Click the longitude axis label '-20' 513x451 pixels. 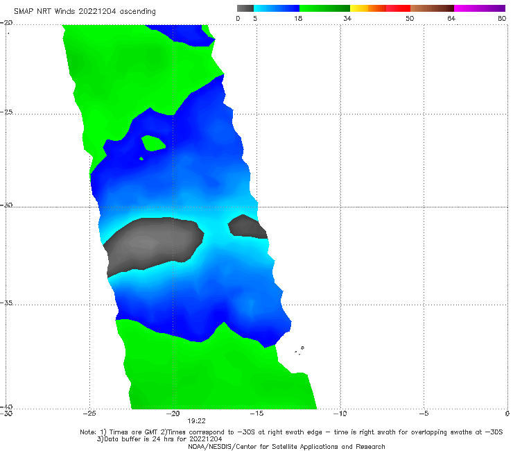[x=173, y=414]
